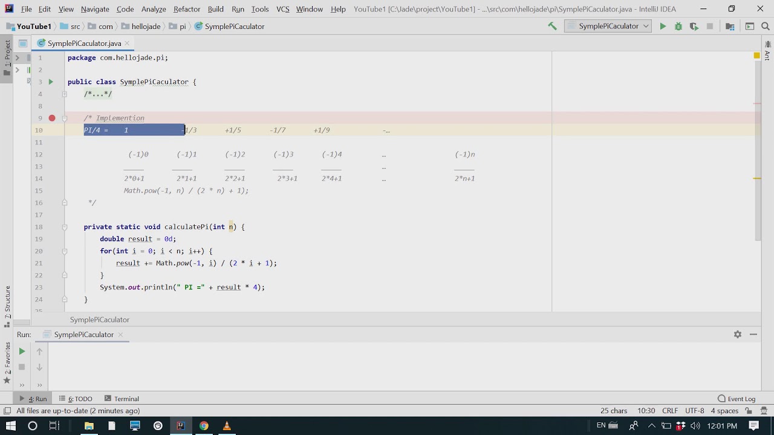Click the run gutter arrow on line 3

pos(51,82)
